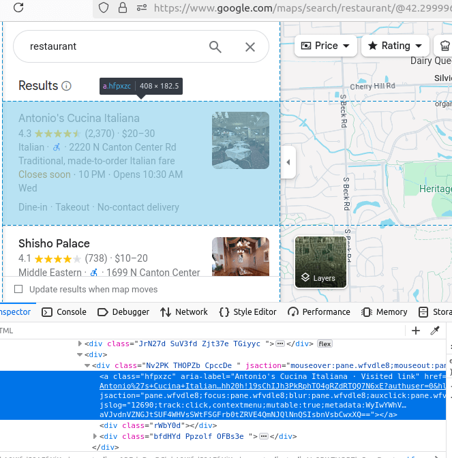Click the wheelchair icon in Antonio's listing
This screenshot has width=452, height=458.
coord(57,147)
